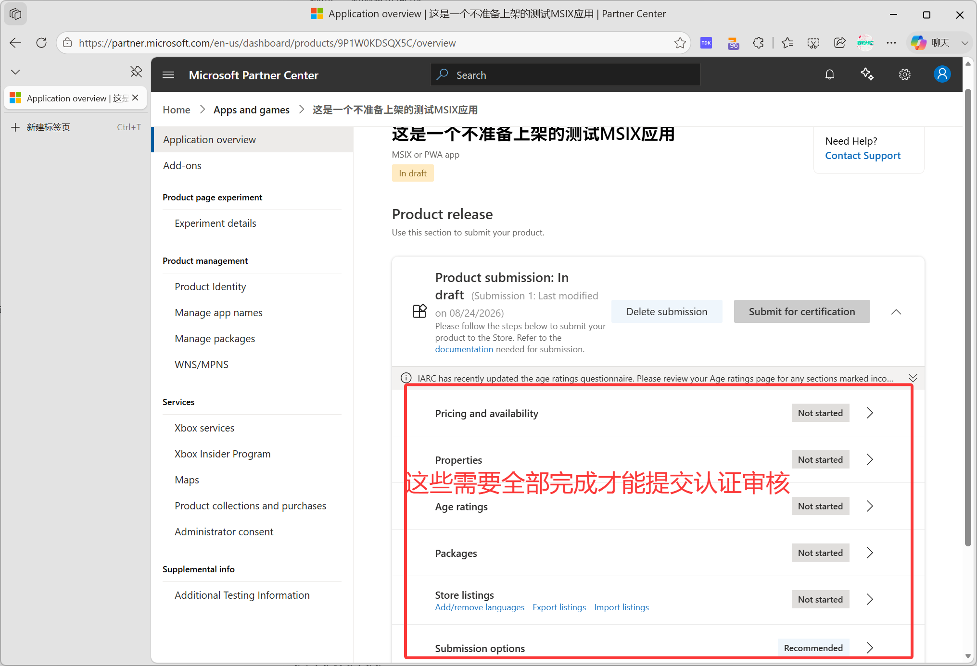
Task: Open Submission options row chevron
Action: pos(870,648)
